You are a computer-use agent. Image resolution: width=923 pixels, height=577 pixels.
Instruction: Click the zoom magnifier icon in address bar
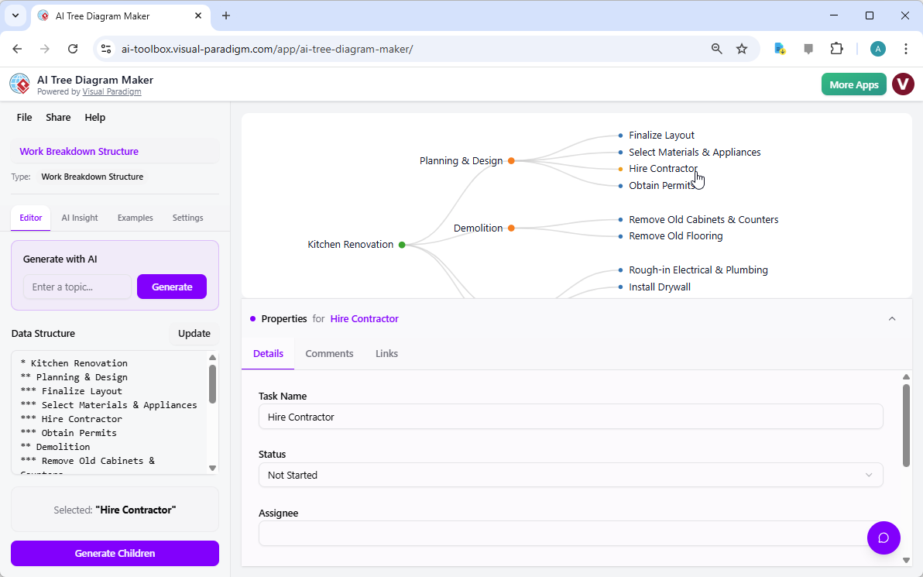tap(716, 48)
